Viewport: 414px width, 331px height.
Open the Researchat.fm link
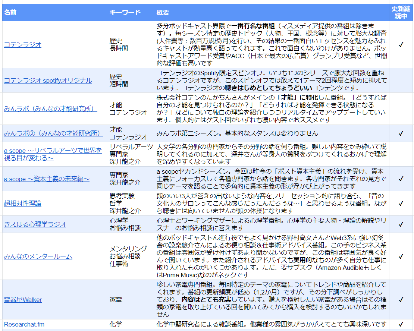(24, 324)
